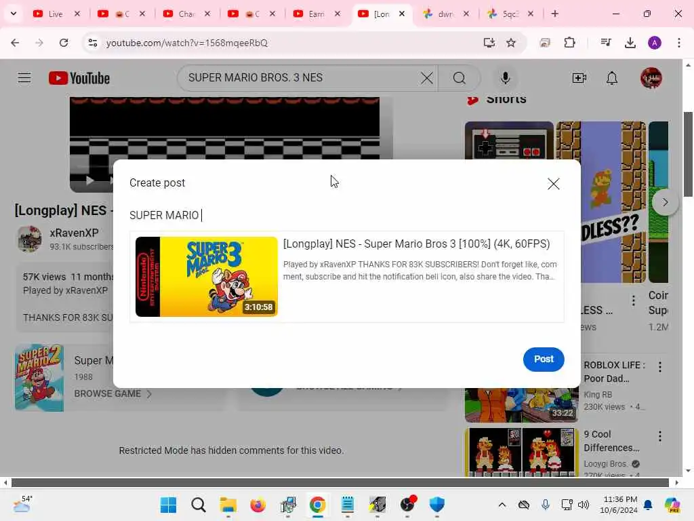
Task: Click the search magnifier button
Action: pos(460,79)
